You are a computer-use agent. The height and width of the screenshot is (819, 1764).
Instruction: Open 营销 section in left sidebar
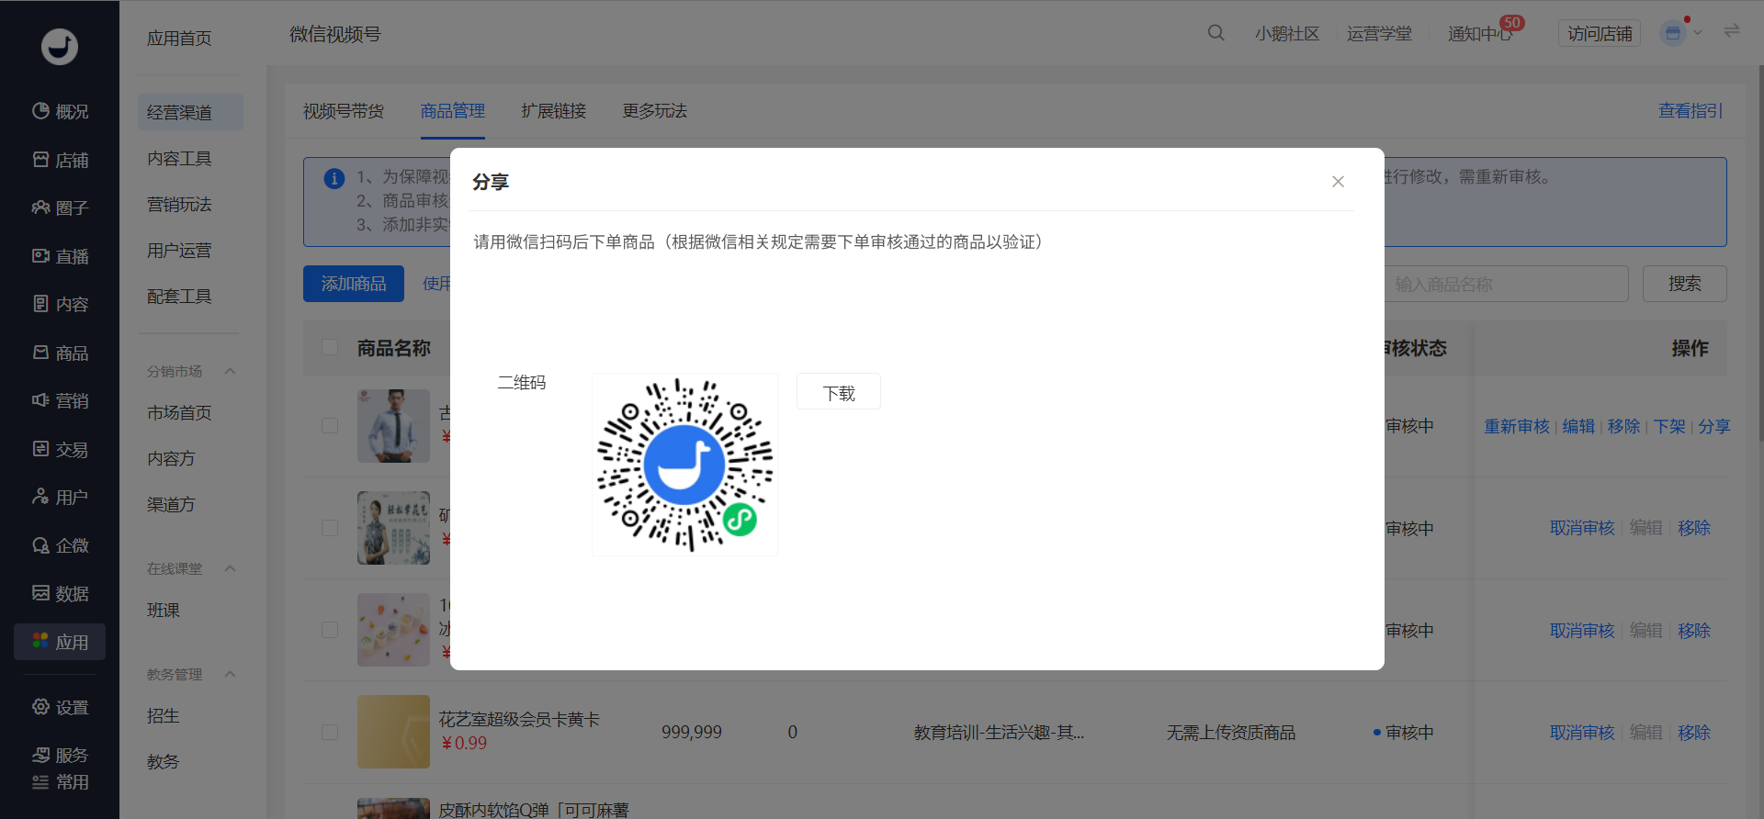point(60,400)
